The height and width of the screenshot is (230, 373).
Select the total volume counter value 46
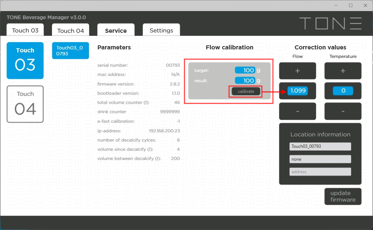tap(177, 102)
